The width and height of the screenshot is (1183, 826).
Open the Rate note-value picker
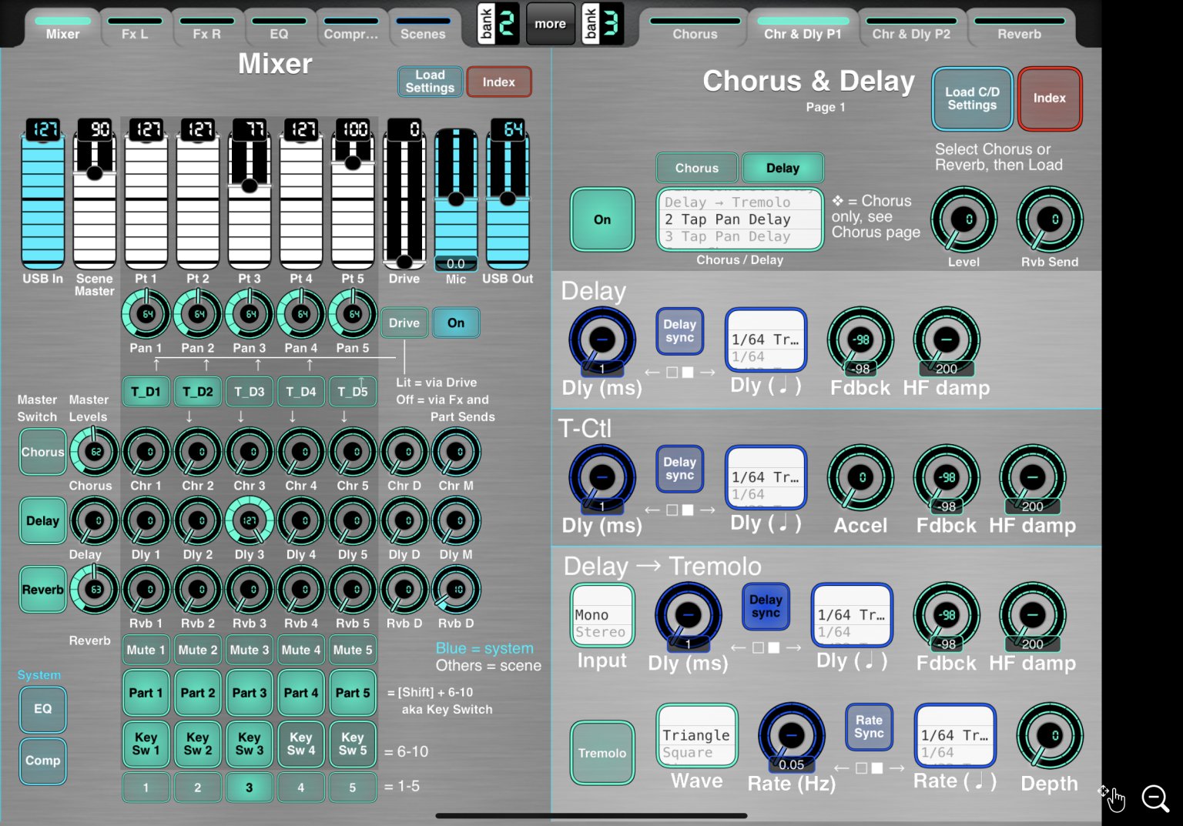[x=955, y=736]
